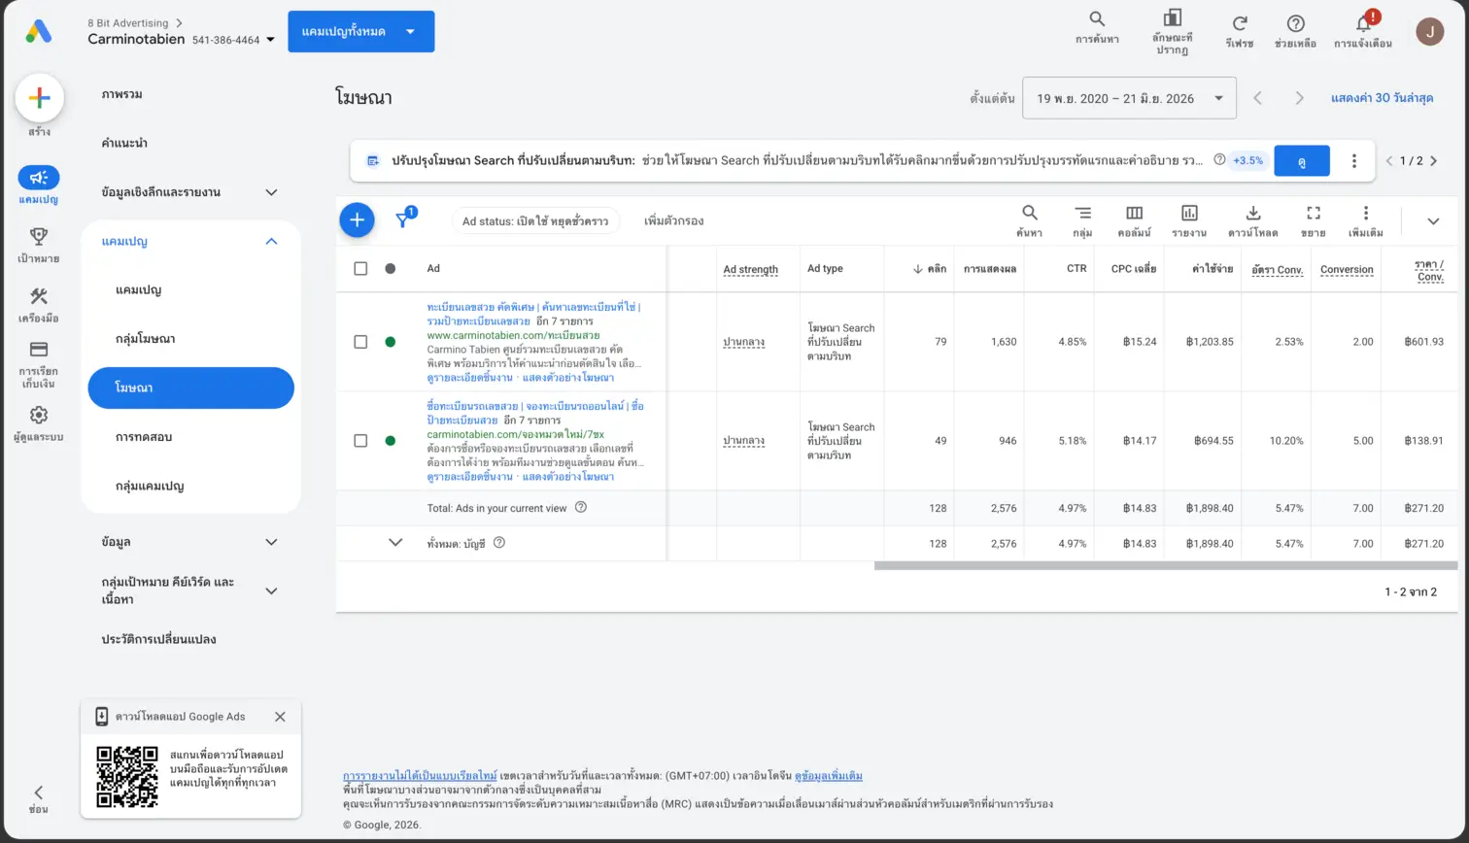The height and width of the screenshot is (843, 1469).
Task: Open ภาพรวม in the navigation
Action: point(122,94)
